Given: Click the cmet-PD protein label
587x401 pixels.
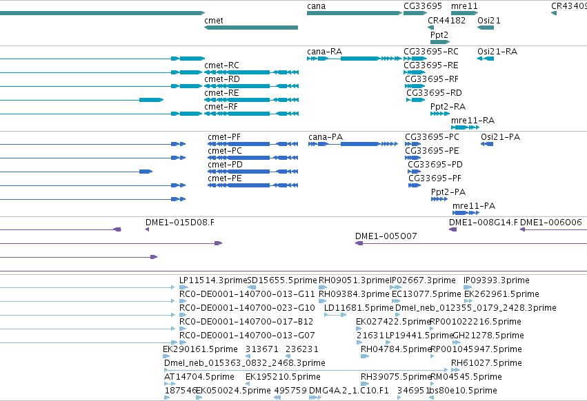Looking at the screenshot, I should click(225, 165).
